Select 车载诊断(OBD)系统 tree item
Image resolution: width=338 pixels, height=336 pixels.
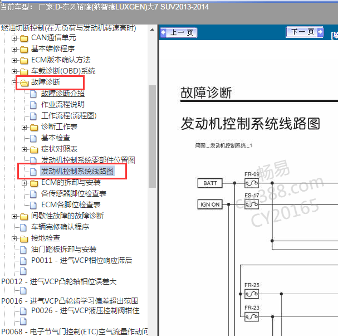point(63,71)
